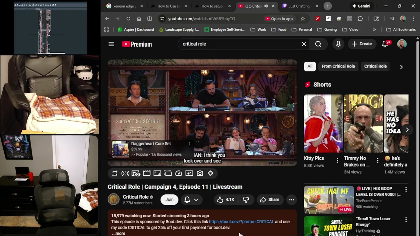The image size is (420, 236).
Task: Bookmark this page with star icon
Action: click(303, 19)
